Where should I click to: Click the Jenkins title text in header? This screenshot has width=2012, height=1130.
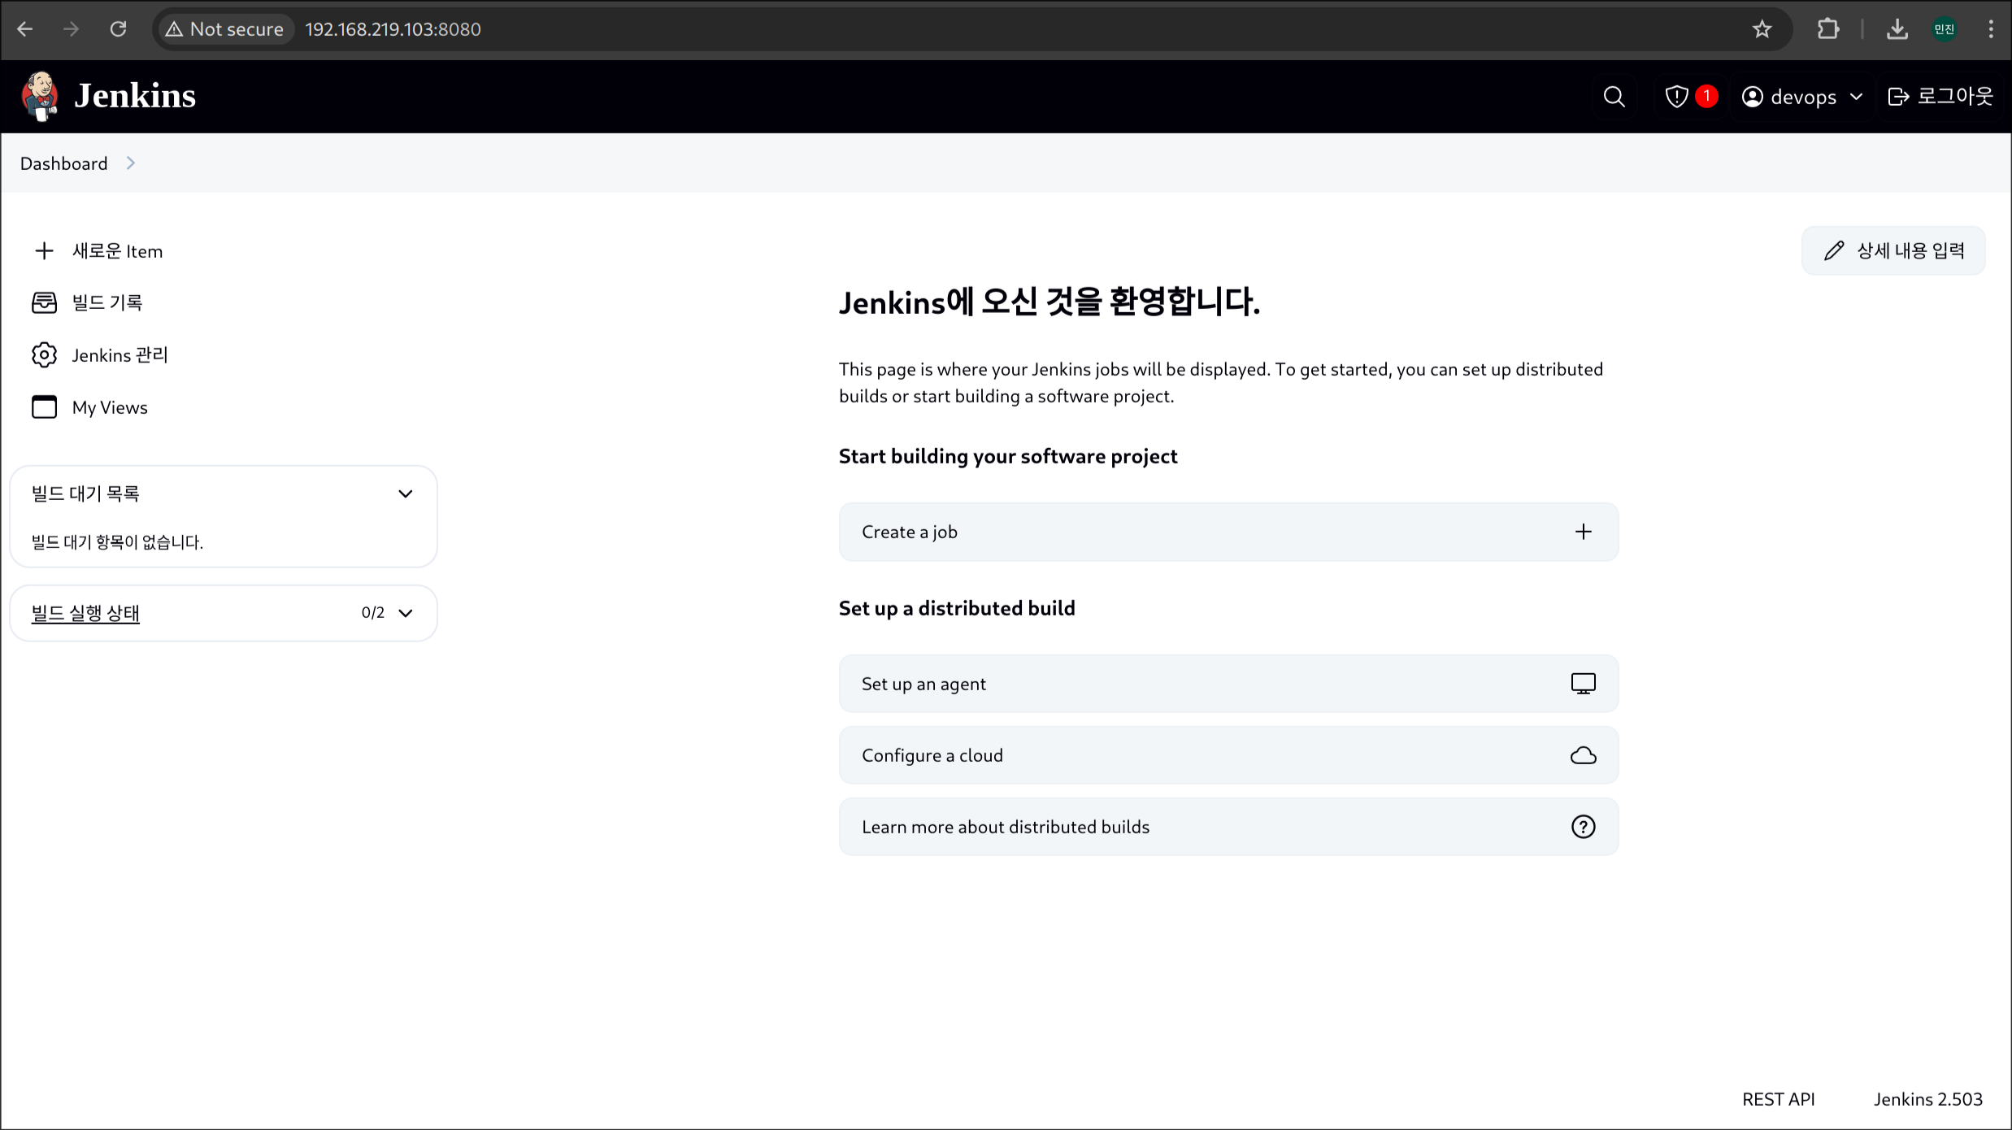(135, 96)
